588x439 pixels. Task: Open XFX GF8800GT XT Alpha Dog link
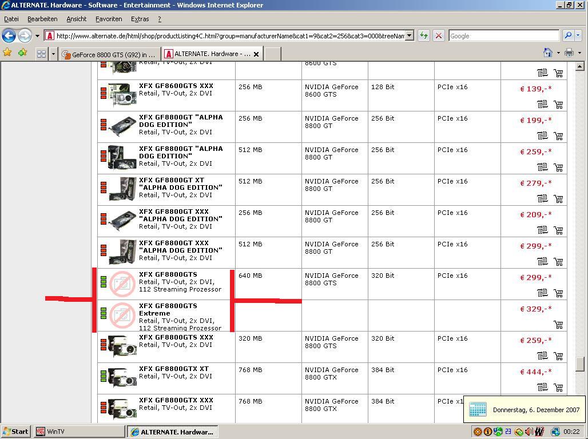[x=180, y=183]
